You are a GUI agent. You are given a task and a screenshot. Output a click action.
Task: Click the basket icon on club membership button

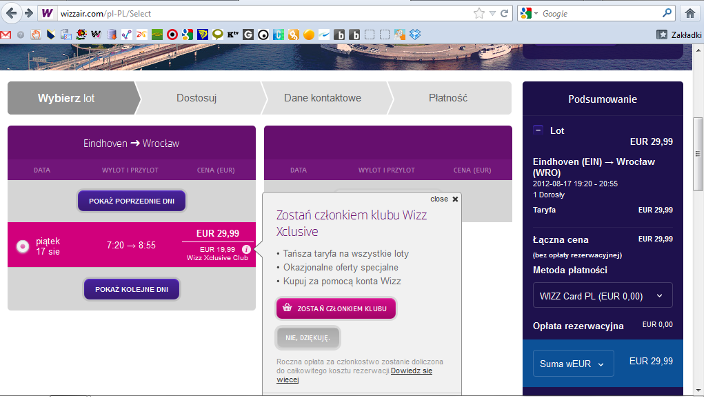pos(288,308)
